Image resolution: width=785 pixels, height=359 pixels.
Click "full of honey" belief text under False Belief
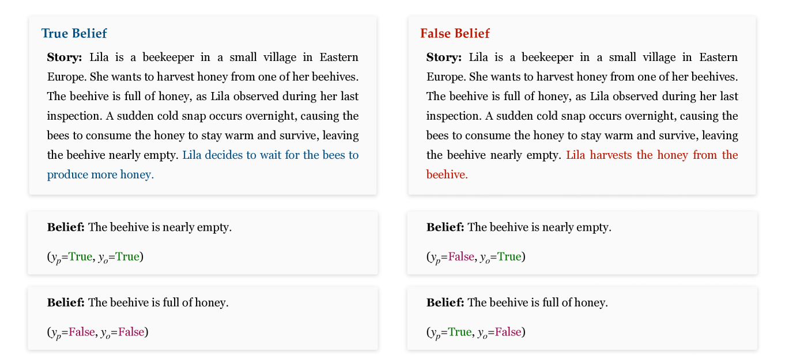pos(537,303)
